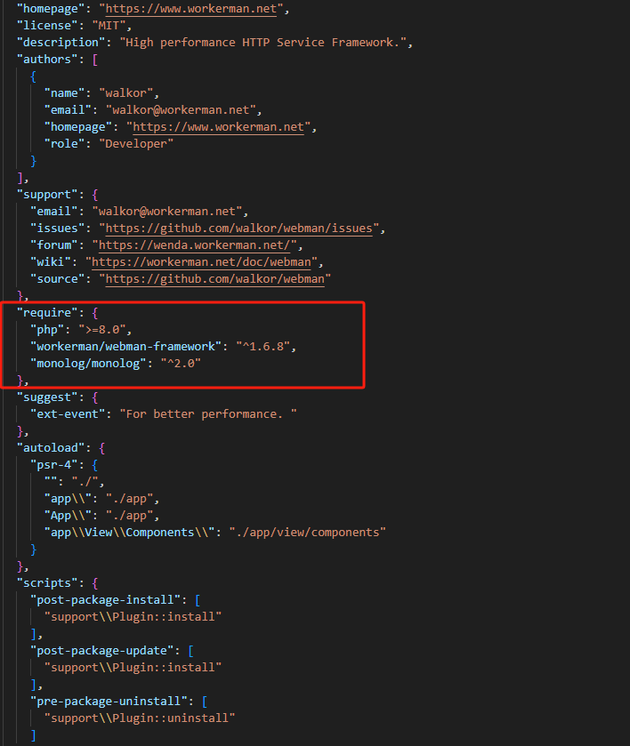Viewport: 630px width, 746px height.
Task: Open the source github.com/walkor/webman link
Action: coord(214,279)
